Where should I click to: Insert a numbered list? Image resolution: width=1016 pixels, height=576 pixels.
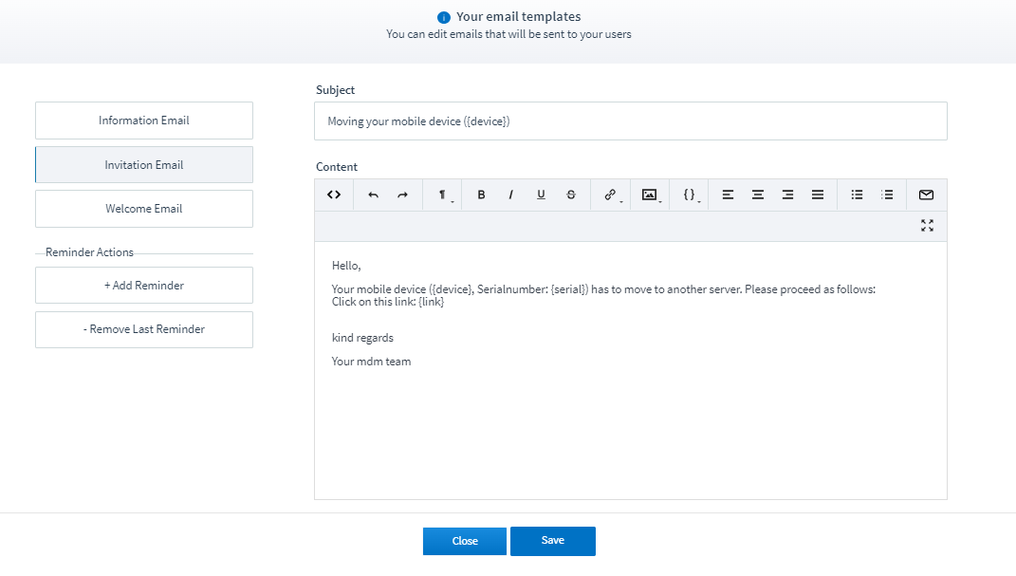click(x=887, y=195)
